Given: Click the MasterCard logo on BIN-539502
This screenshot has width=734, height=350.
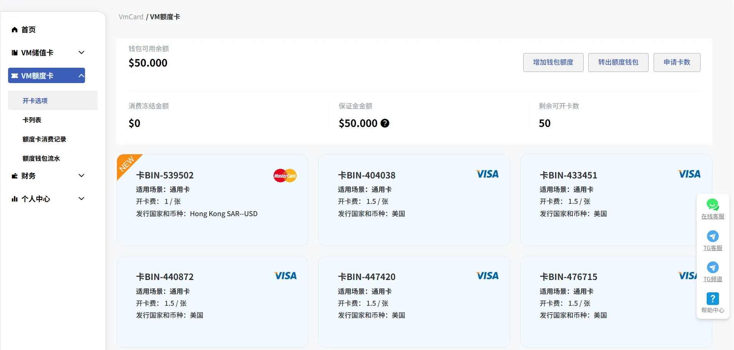Looking at the screenshot, I should pyautogui.click(x=285, y=176).
